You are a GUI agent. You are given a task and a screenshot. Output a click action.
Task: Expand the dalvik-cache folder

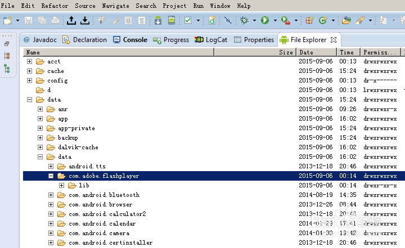pyautogui.click(x=40, y=148)
